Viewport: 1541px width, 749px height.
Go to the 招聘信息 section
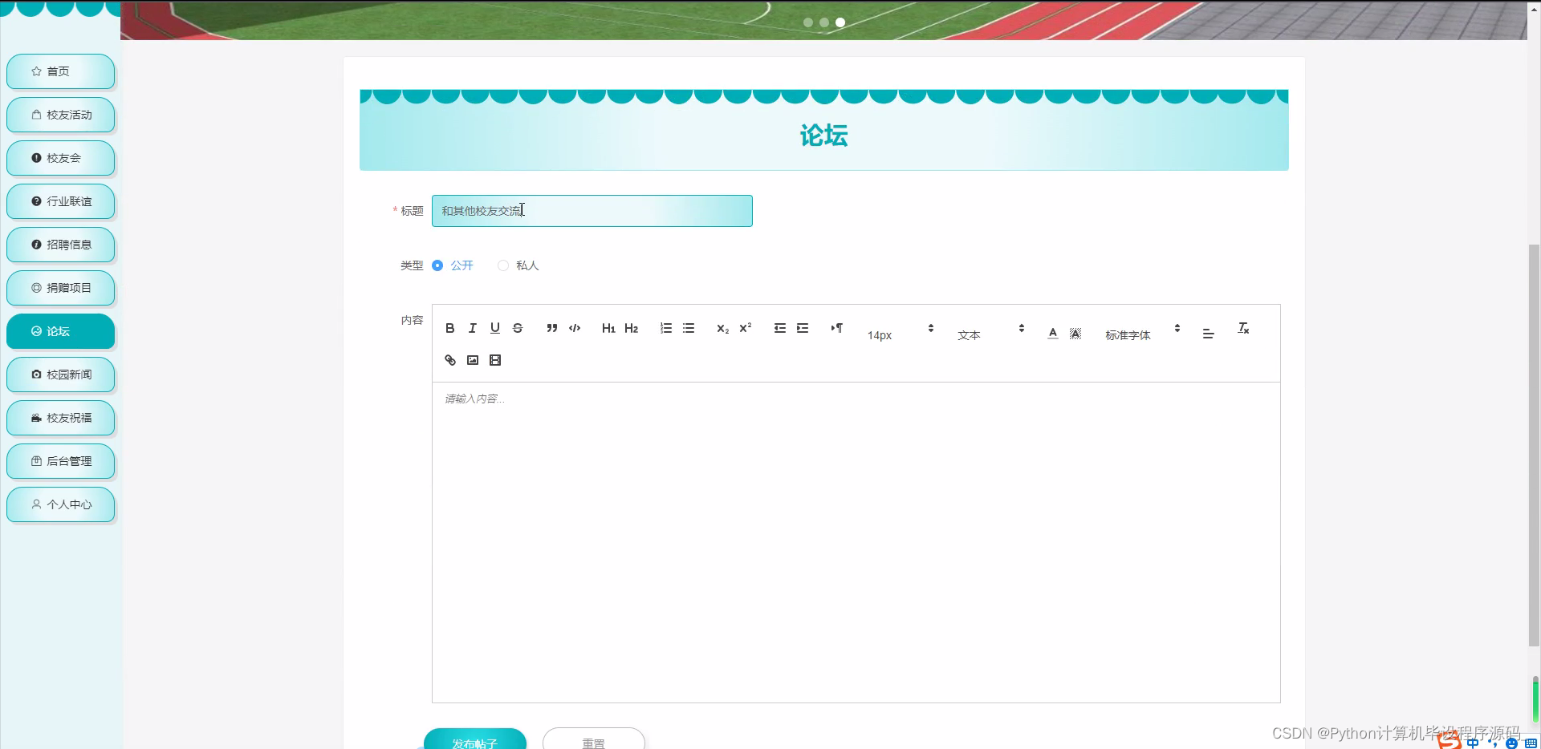coord(60,245)
